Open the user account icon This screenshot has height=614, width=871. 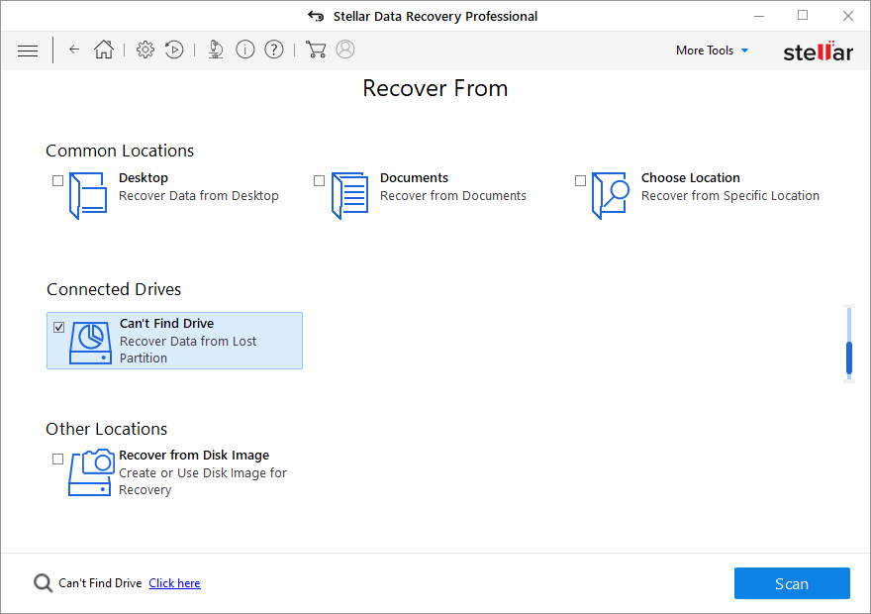tap(345, 50)
